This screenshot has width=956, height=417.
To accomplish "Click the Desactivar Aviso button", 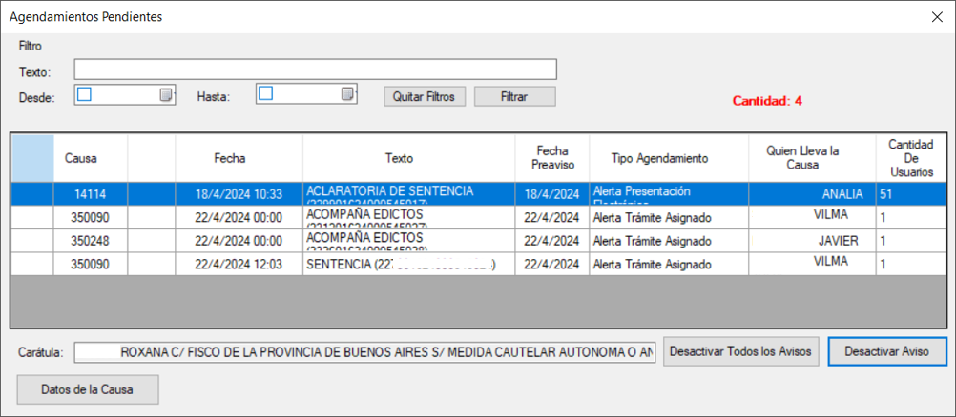I will click(x=886, y=351).
